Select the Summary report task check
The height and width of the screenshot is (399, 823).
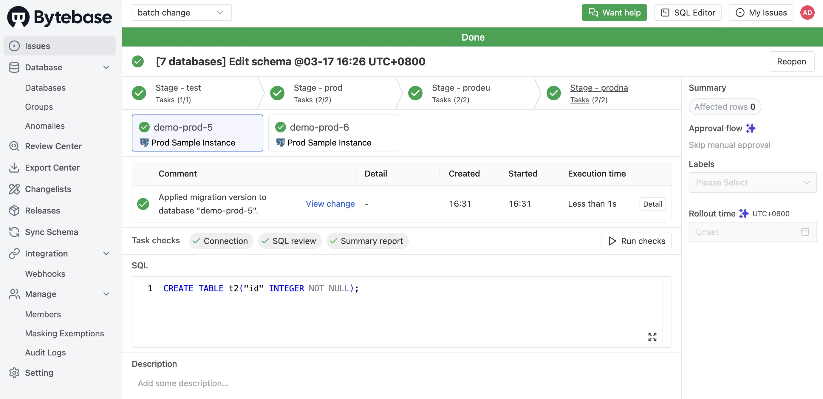(x=367, y=241)
